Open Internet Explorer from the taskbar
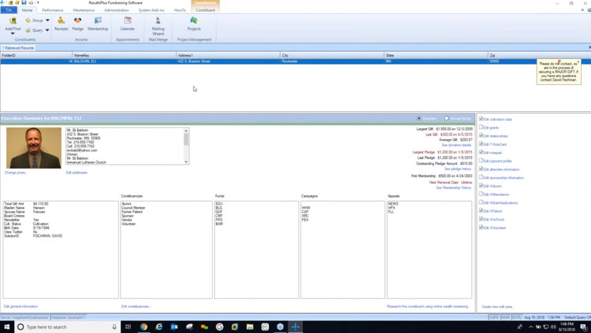This screenshot has width=591, height=333. (x=159, y=327)
